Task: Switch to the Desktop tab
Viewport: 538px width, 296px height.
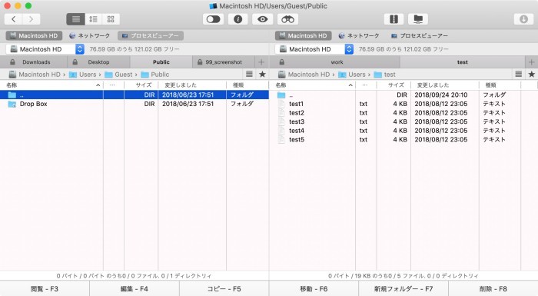Action: [98, 62]
